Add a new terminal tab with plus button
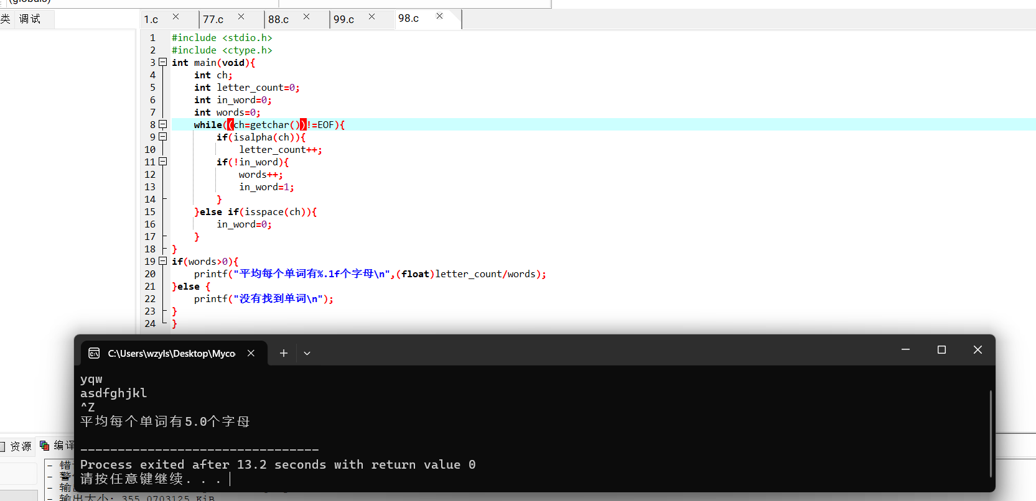1036x501 pixels. (x=284, y=353)
